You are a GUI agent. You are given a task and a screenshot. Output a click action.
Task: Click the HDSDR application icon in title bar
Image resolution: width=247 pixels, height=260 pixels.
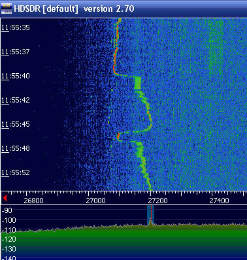click(x=7, y=9)
